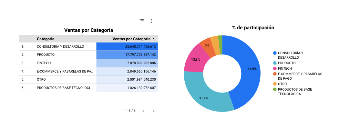Viewport: 339px width, 128px height.
Task: Click the 1 - 6 / 6 pagination text
Action: [x=130, y=111]
